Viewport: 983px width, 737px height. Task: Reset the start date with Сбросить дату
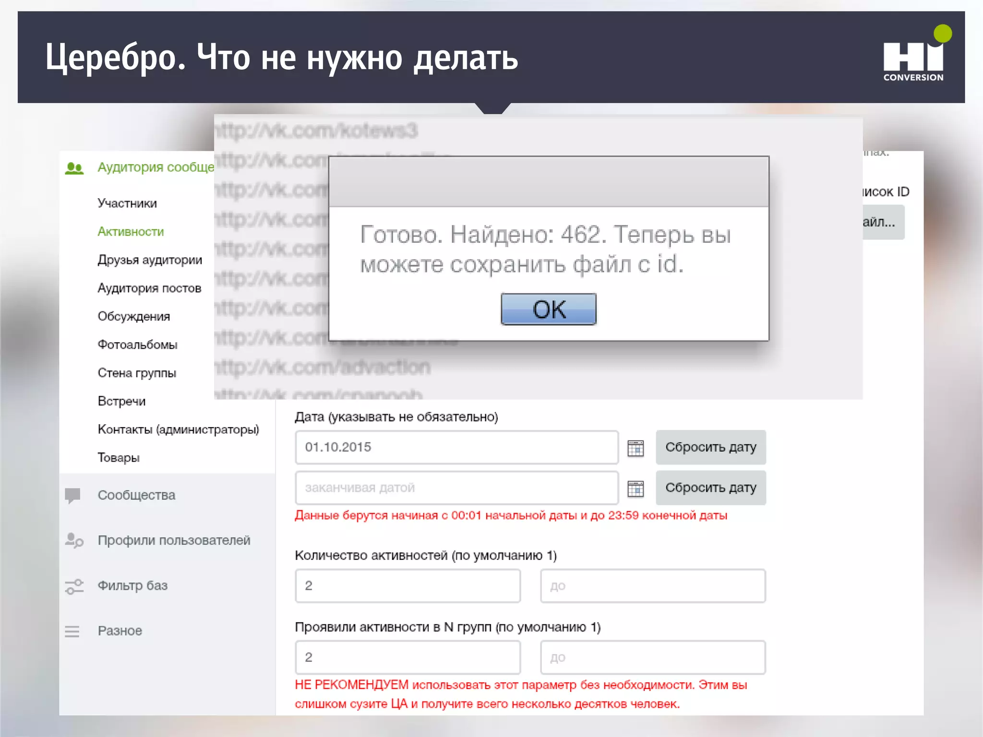pos(711,447)
